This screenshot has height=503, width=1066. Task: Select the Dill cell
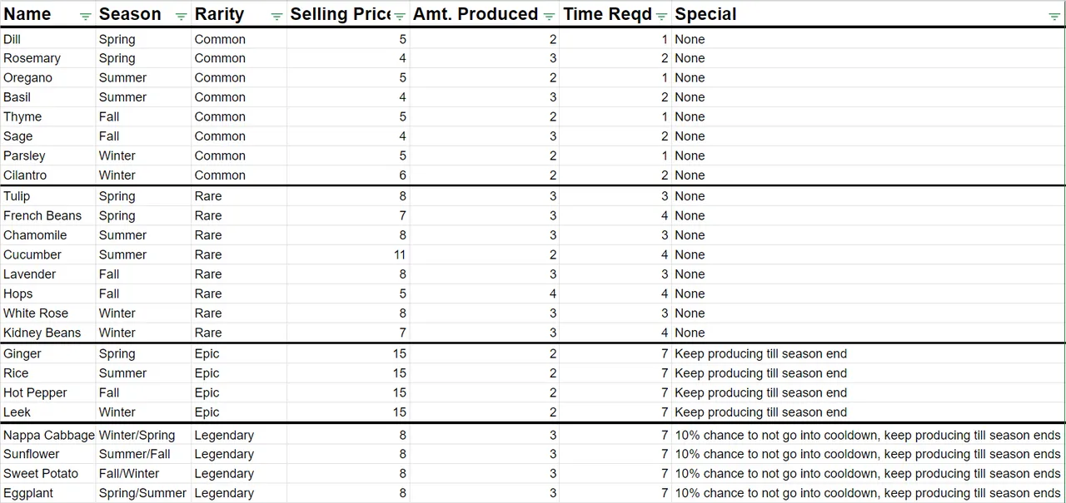47,39
